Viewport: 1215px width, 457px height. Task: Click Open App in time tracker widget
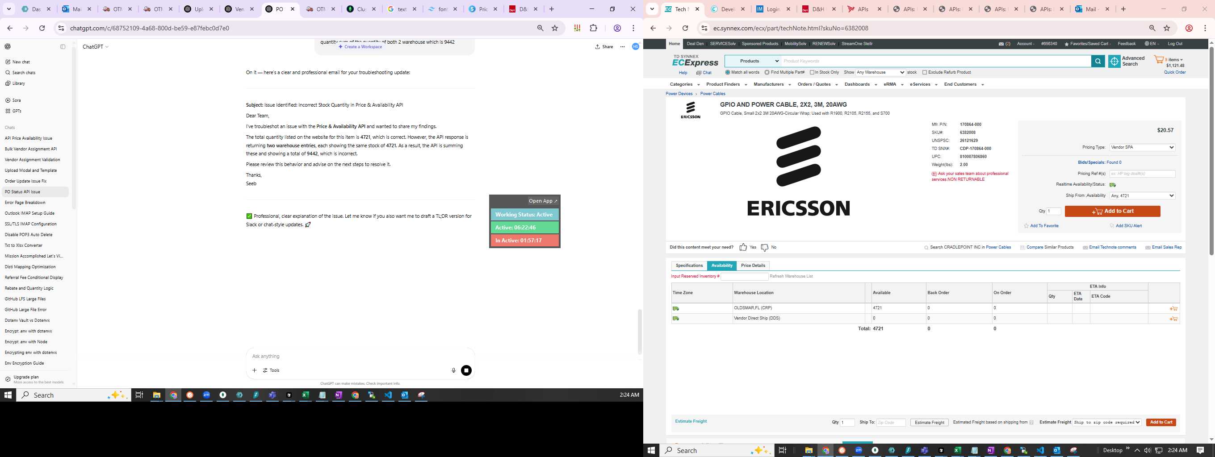click(543, 201)
